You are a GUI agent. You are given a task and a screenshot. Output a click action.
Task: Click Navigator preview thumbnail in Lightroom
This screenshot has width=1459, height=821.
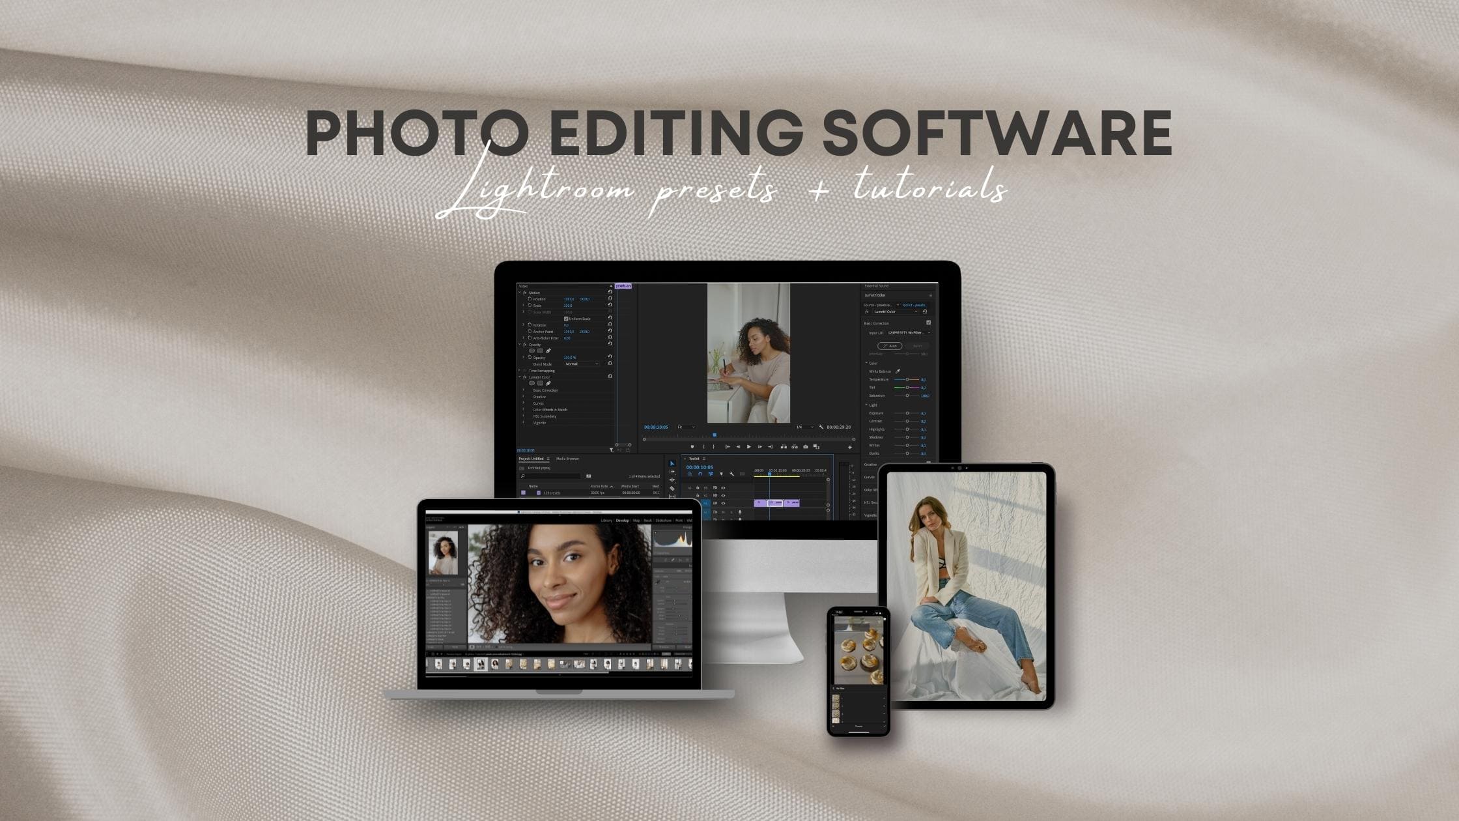(443, 553)
